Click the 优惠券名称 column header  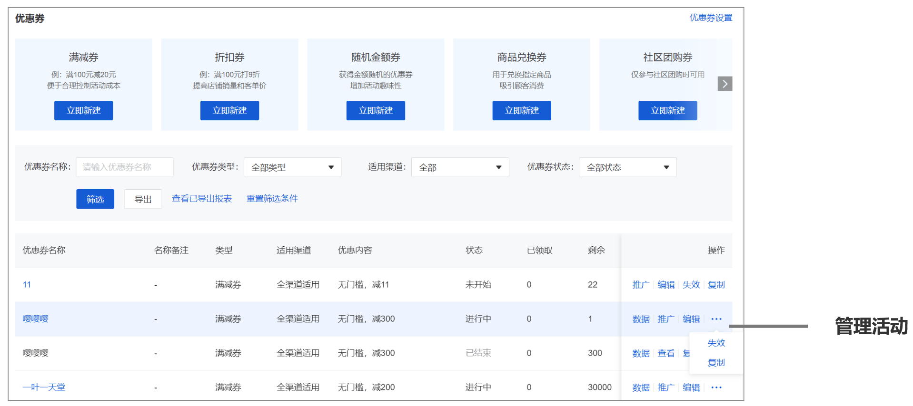tap(44, 250)
